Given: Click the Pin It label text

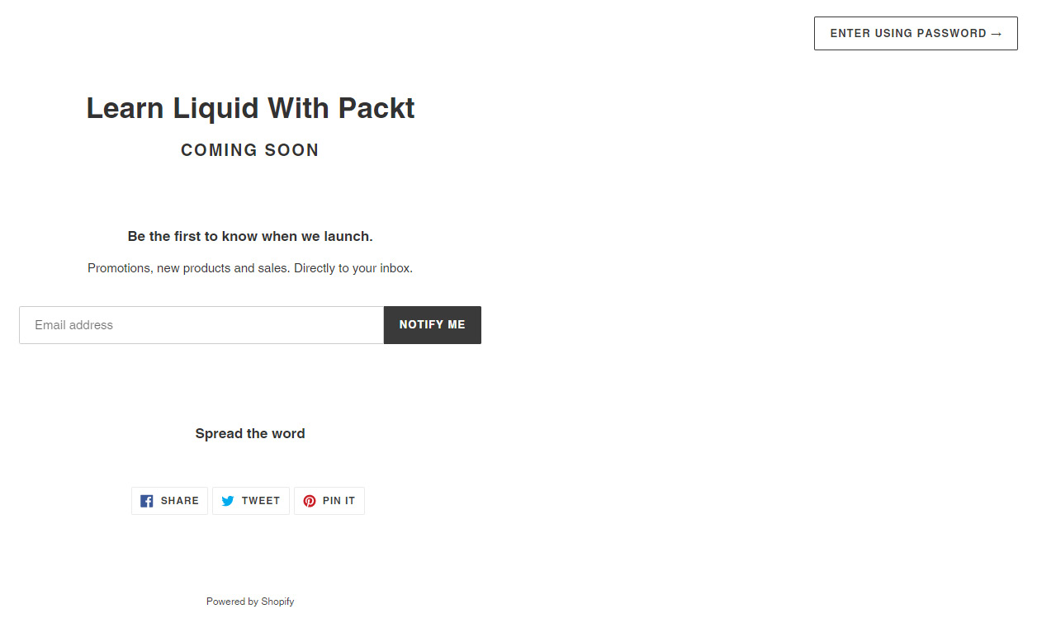Looking at the screenshot, I should [339, 501].
